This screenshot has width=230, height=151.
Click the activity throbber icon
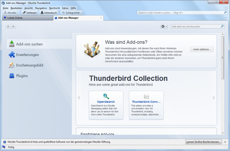226,8
